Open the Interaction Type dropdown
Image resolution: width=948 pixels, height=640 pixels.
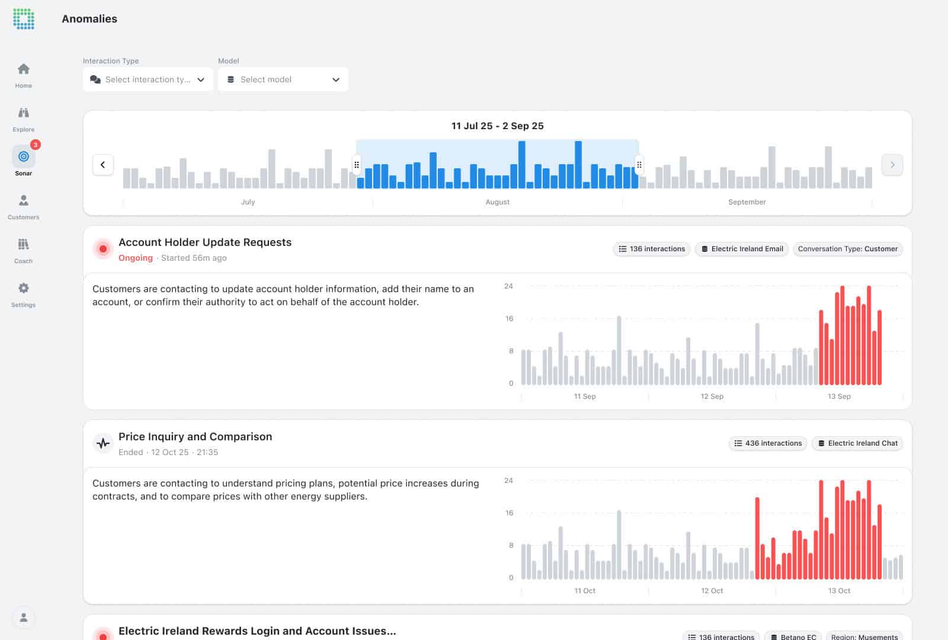pos(148,79)
